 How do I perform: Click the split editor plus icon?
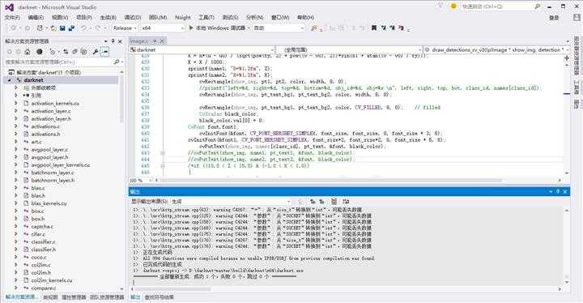pos(567,58)
